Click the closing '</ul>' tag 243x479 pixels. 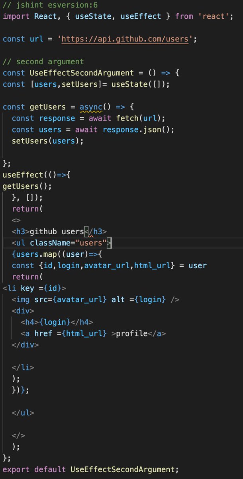click(23, 413)
